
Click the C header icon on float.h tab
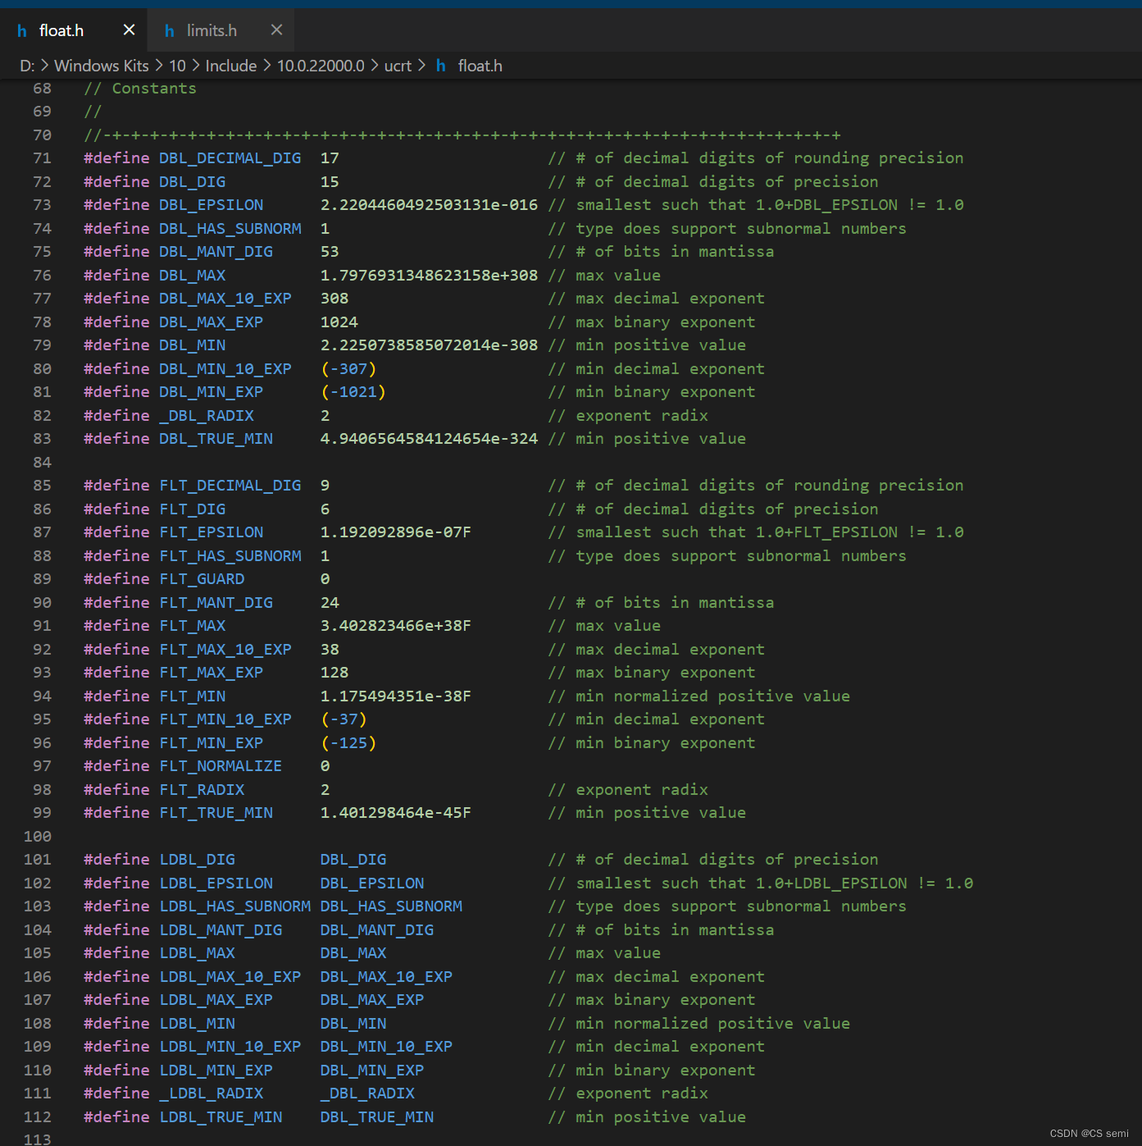pos(22,31)
